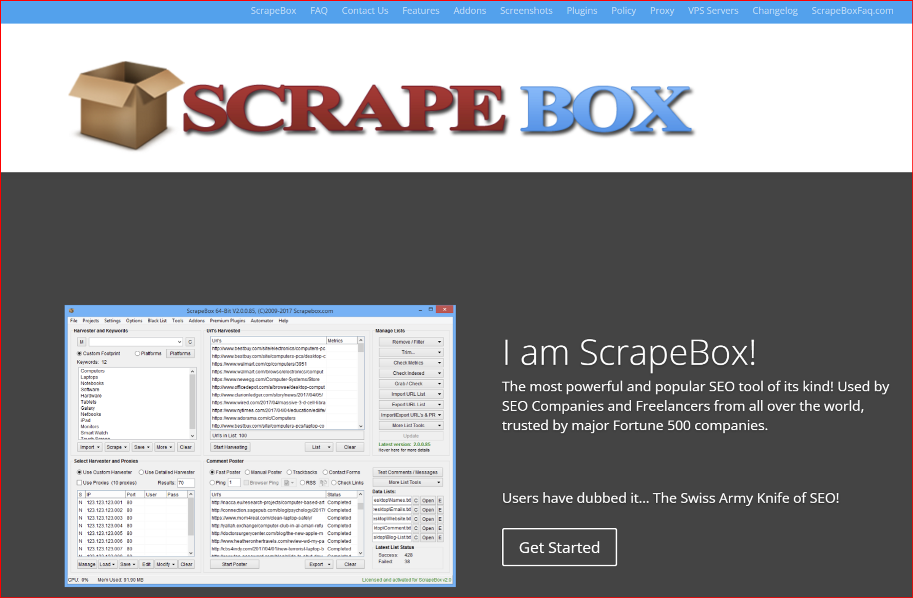Screen dimensions: 913x598
Task: Click the M button beside footprint box
Action: pyautogui.click(x=81, y=342)
